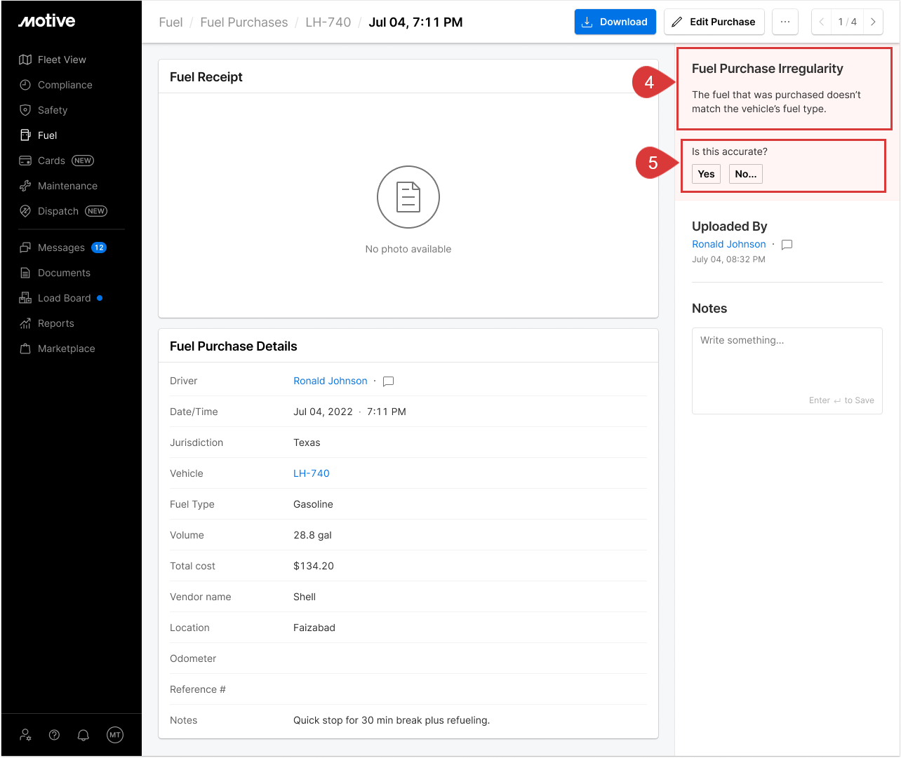Click the Fuel pump icon

[x=25, y=135]
